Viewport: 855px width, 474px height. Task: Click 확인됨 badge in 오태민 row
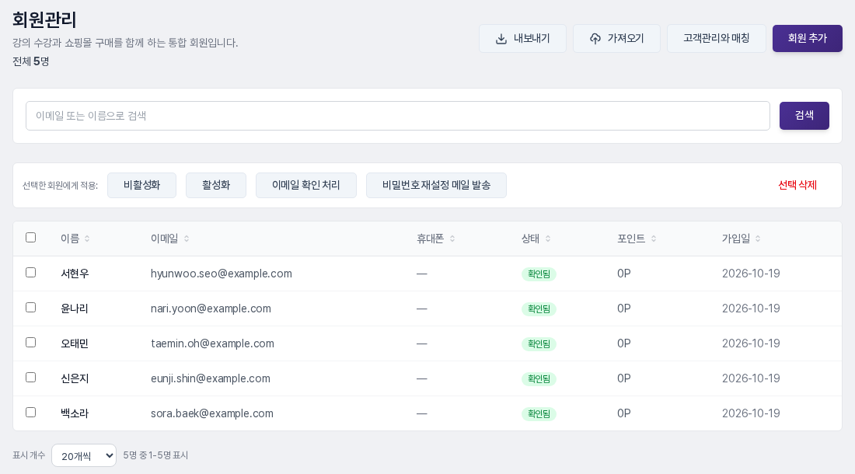539,343
